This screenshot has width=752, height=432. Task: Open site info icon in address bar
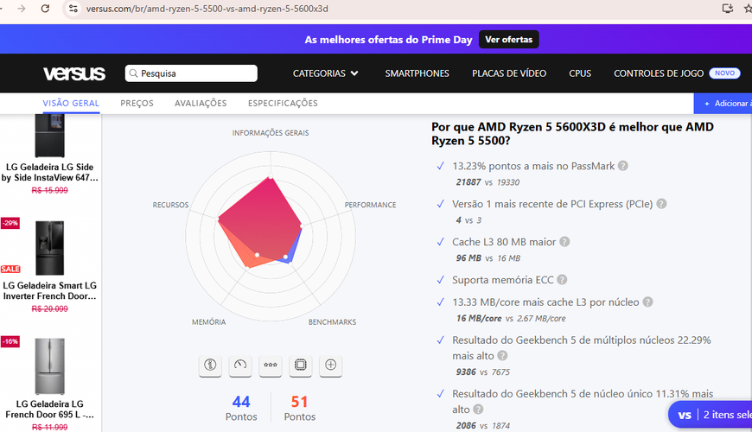pyautogui.click(x=73, y=9)
